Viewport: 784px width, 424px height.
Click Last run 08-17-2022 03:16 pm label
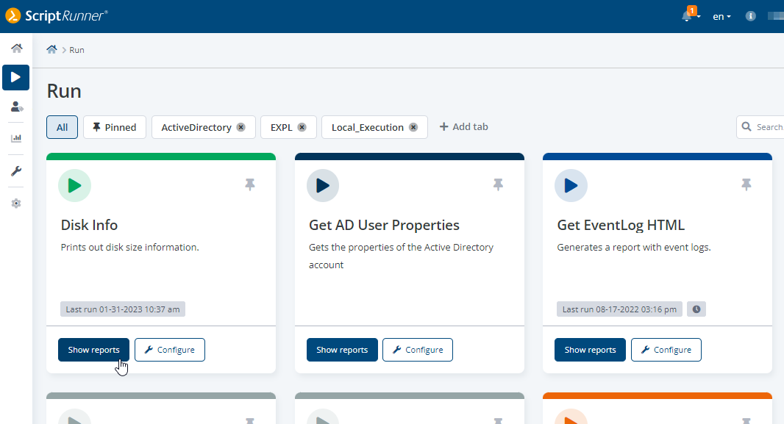coord(619,309)
